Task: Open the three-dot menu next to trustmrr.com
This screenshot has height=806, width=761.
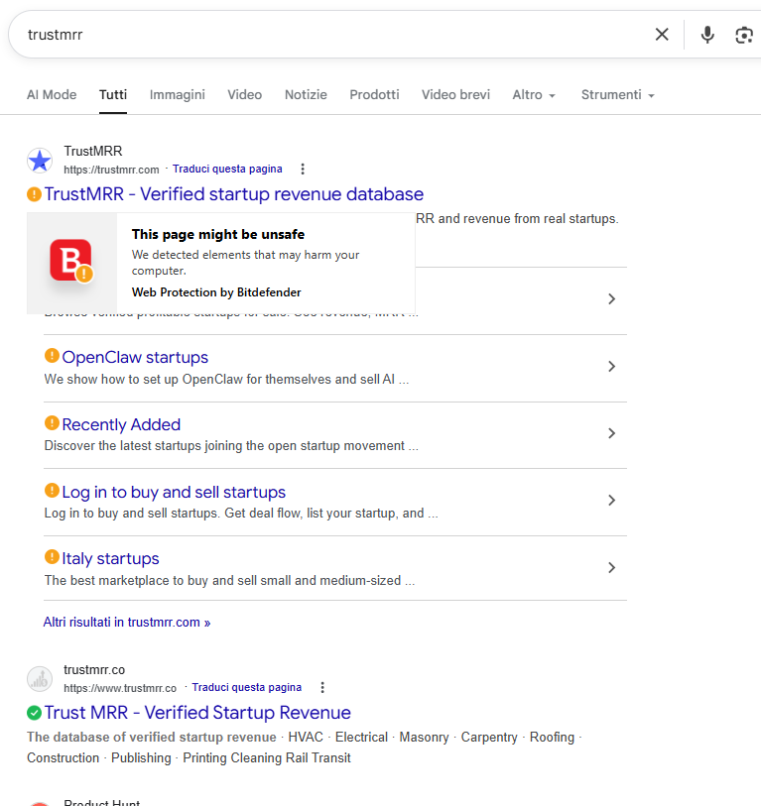Action: point(303,170)
